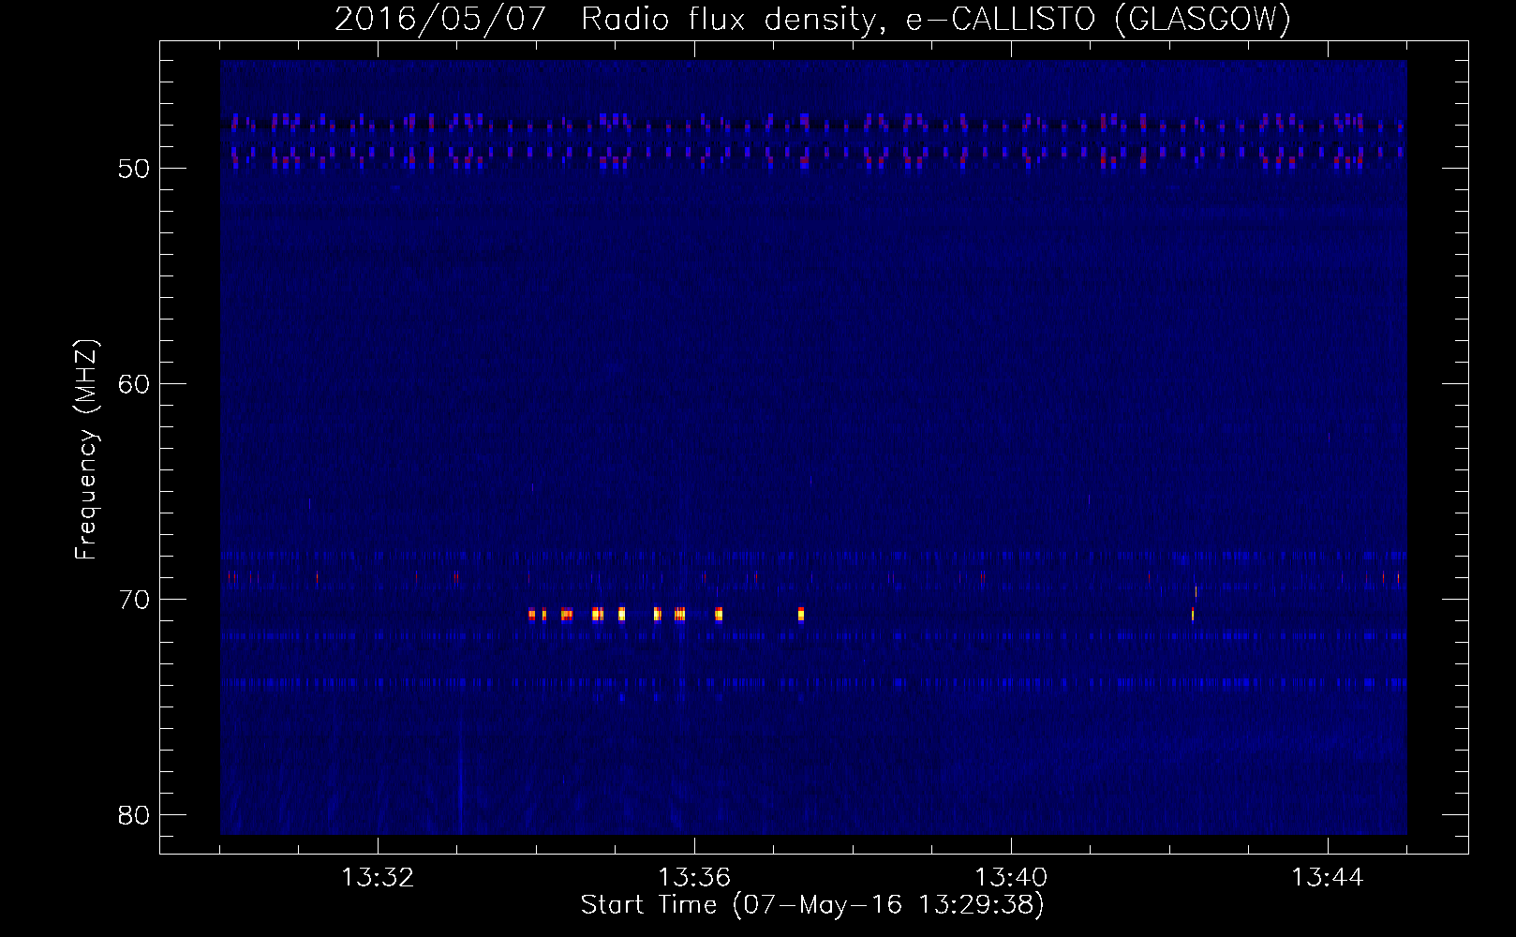
Task: Click the 80 frequency tick label
Action: coord(135,815)
